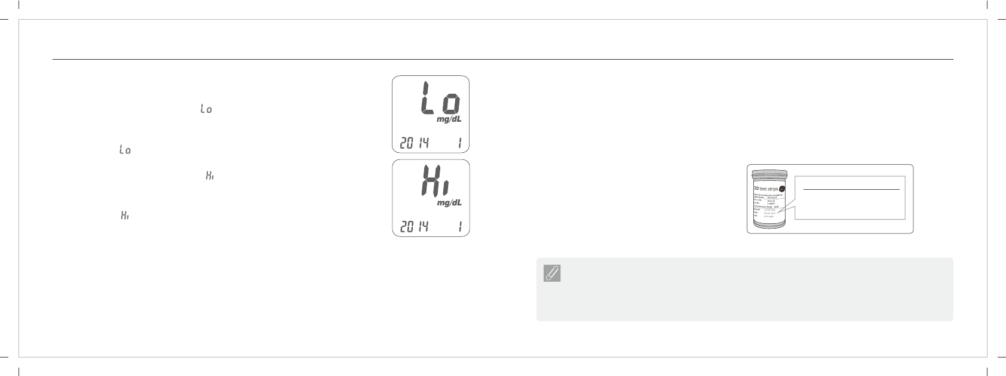Click the horizontal line inside callout box
Image resolution: width=1006 pixels, height=376 pixels.
coord(851,189)
